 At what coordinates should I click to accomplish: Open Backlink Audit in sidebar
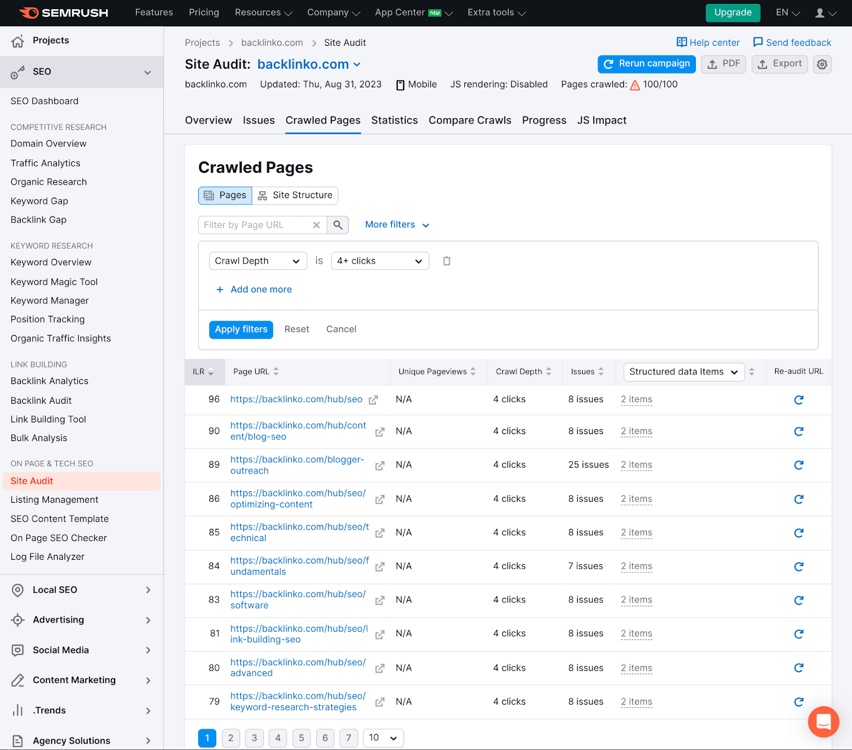(x=41, y=401)
